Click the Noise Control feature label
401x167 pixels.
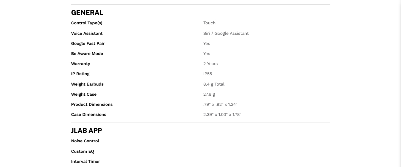point(85,141)
